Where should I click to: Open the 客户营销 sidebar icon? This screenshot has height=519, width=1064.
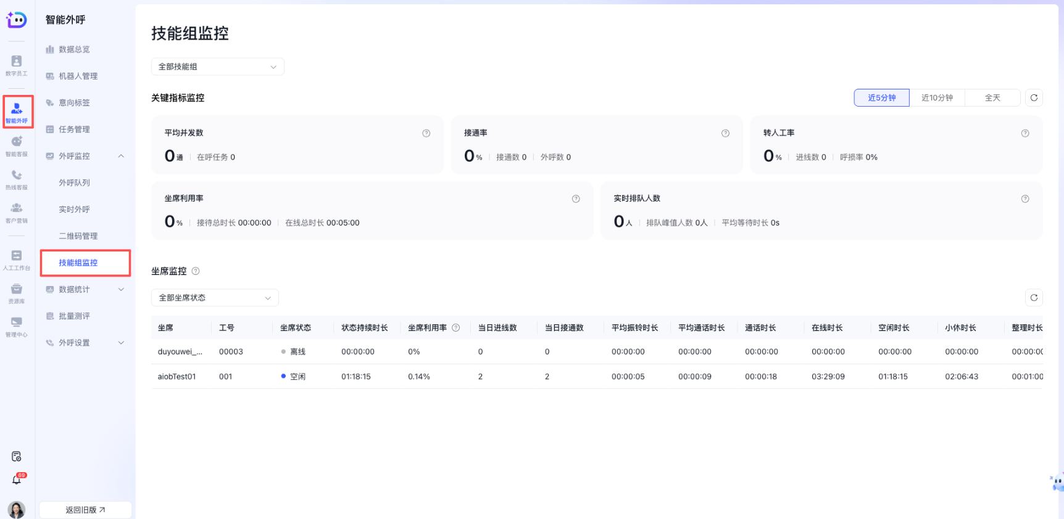point(17,212)
